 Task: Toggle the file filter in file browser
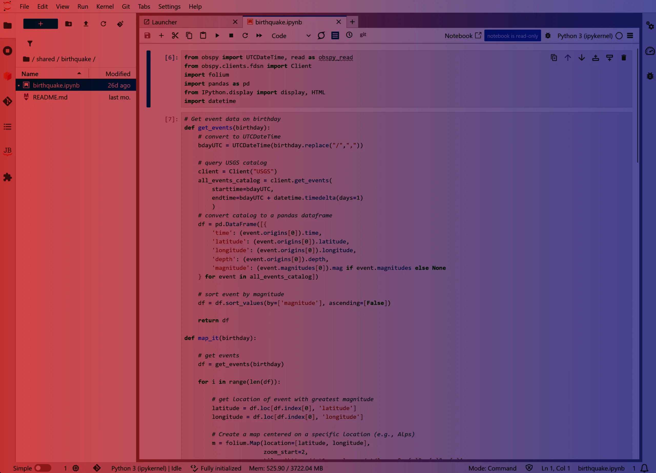[30, 44]
